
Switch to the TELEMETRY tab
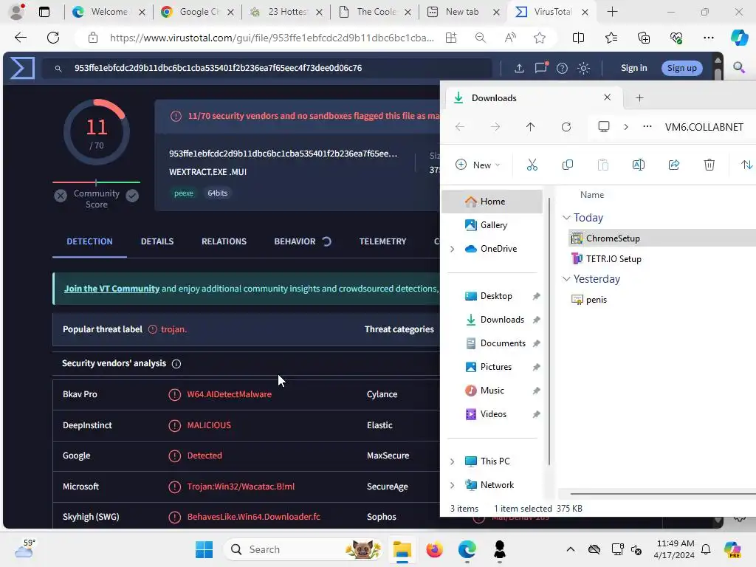(383, 241)
